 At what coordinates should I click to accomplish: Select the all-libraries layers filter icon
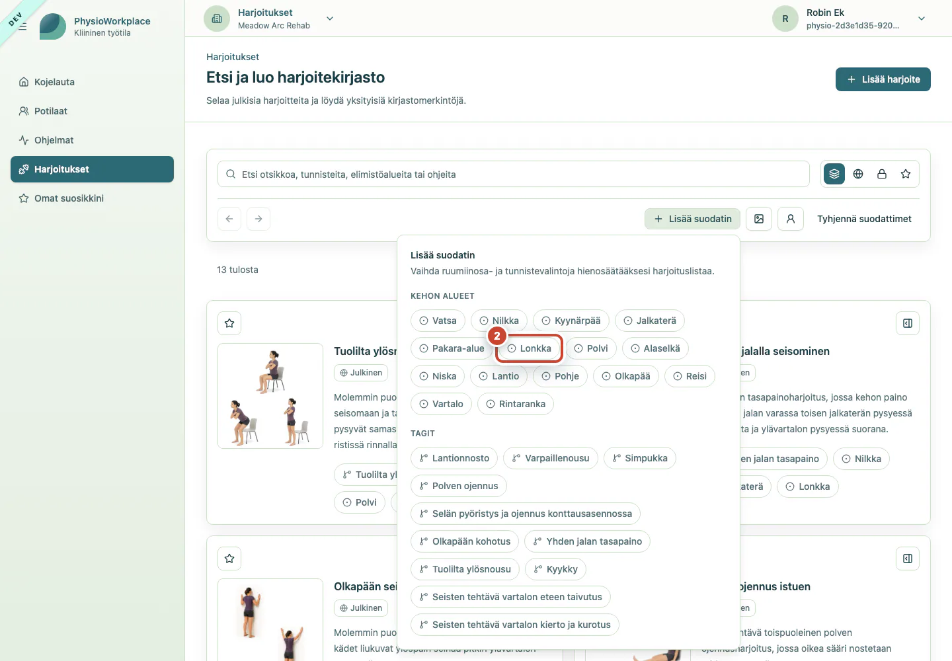834,174
